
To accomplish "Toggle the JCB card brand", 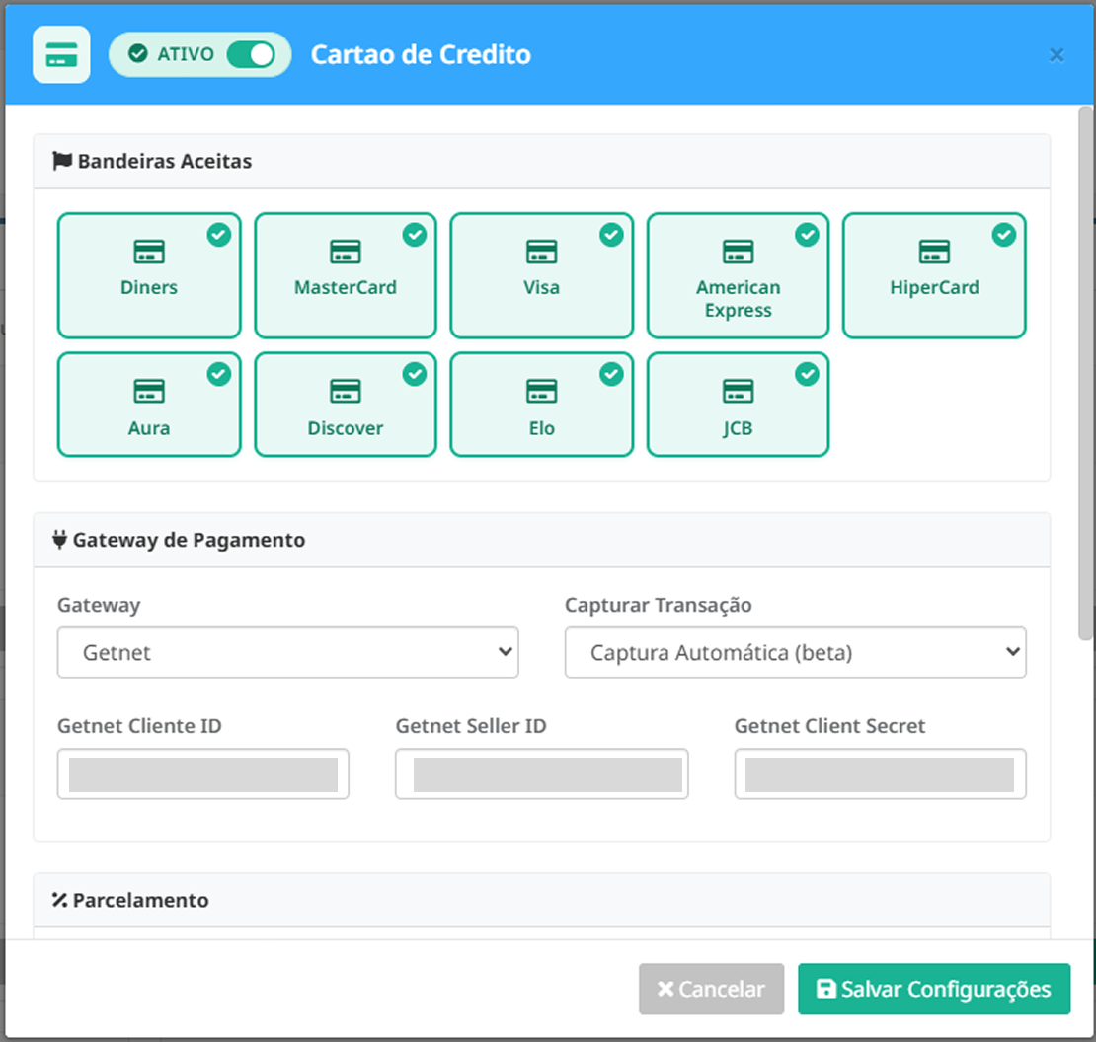I will click(x=739, y=405).
